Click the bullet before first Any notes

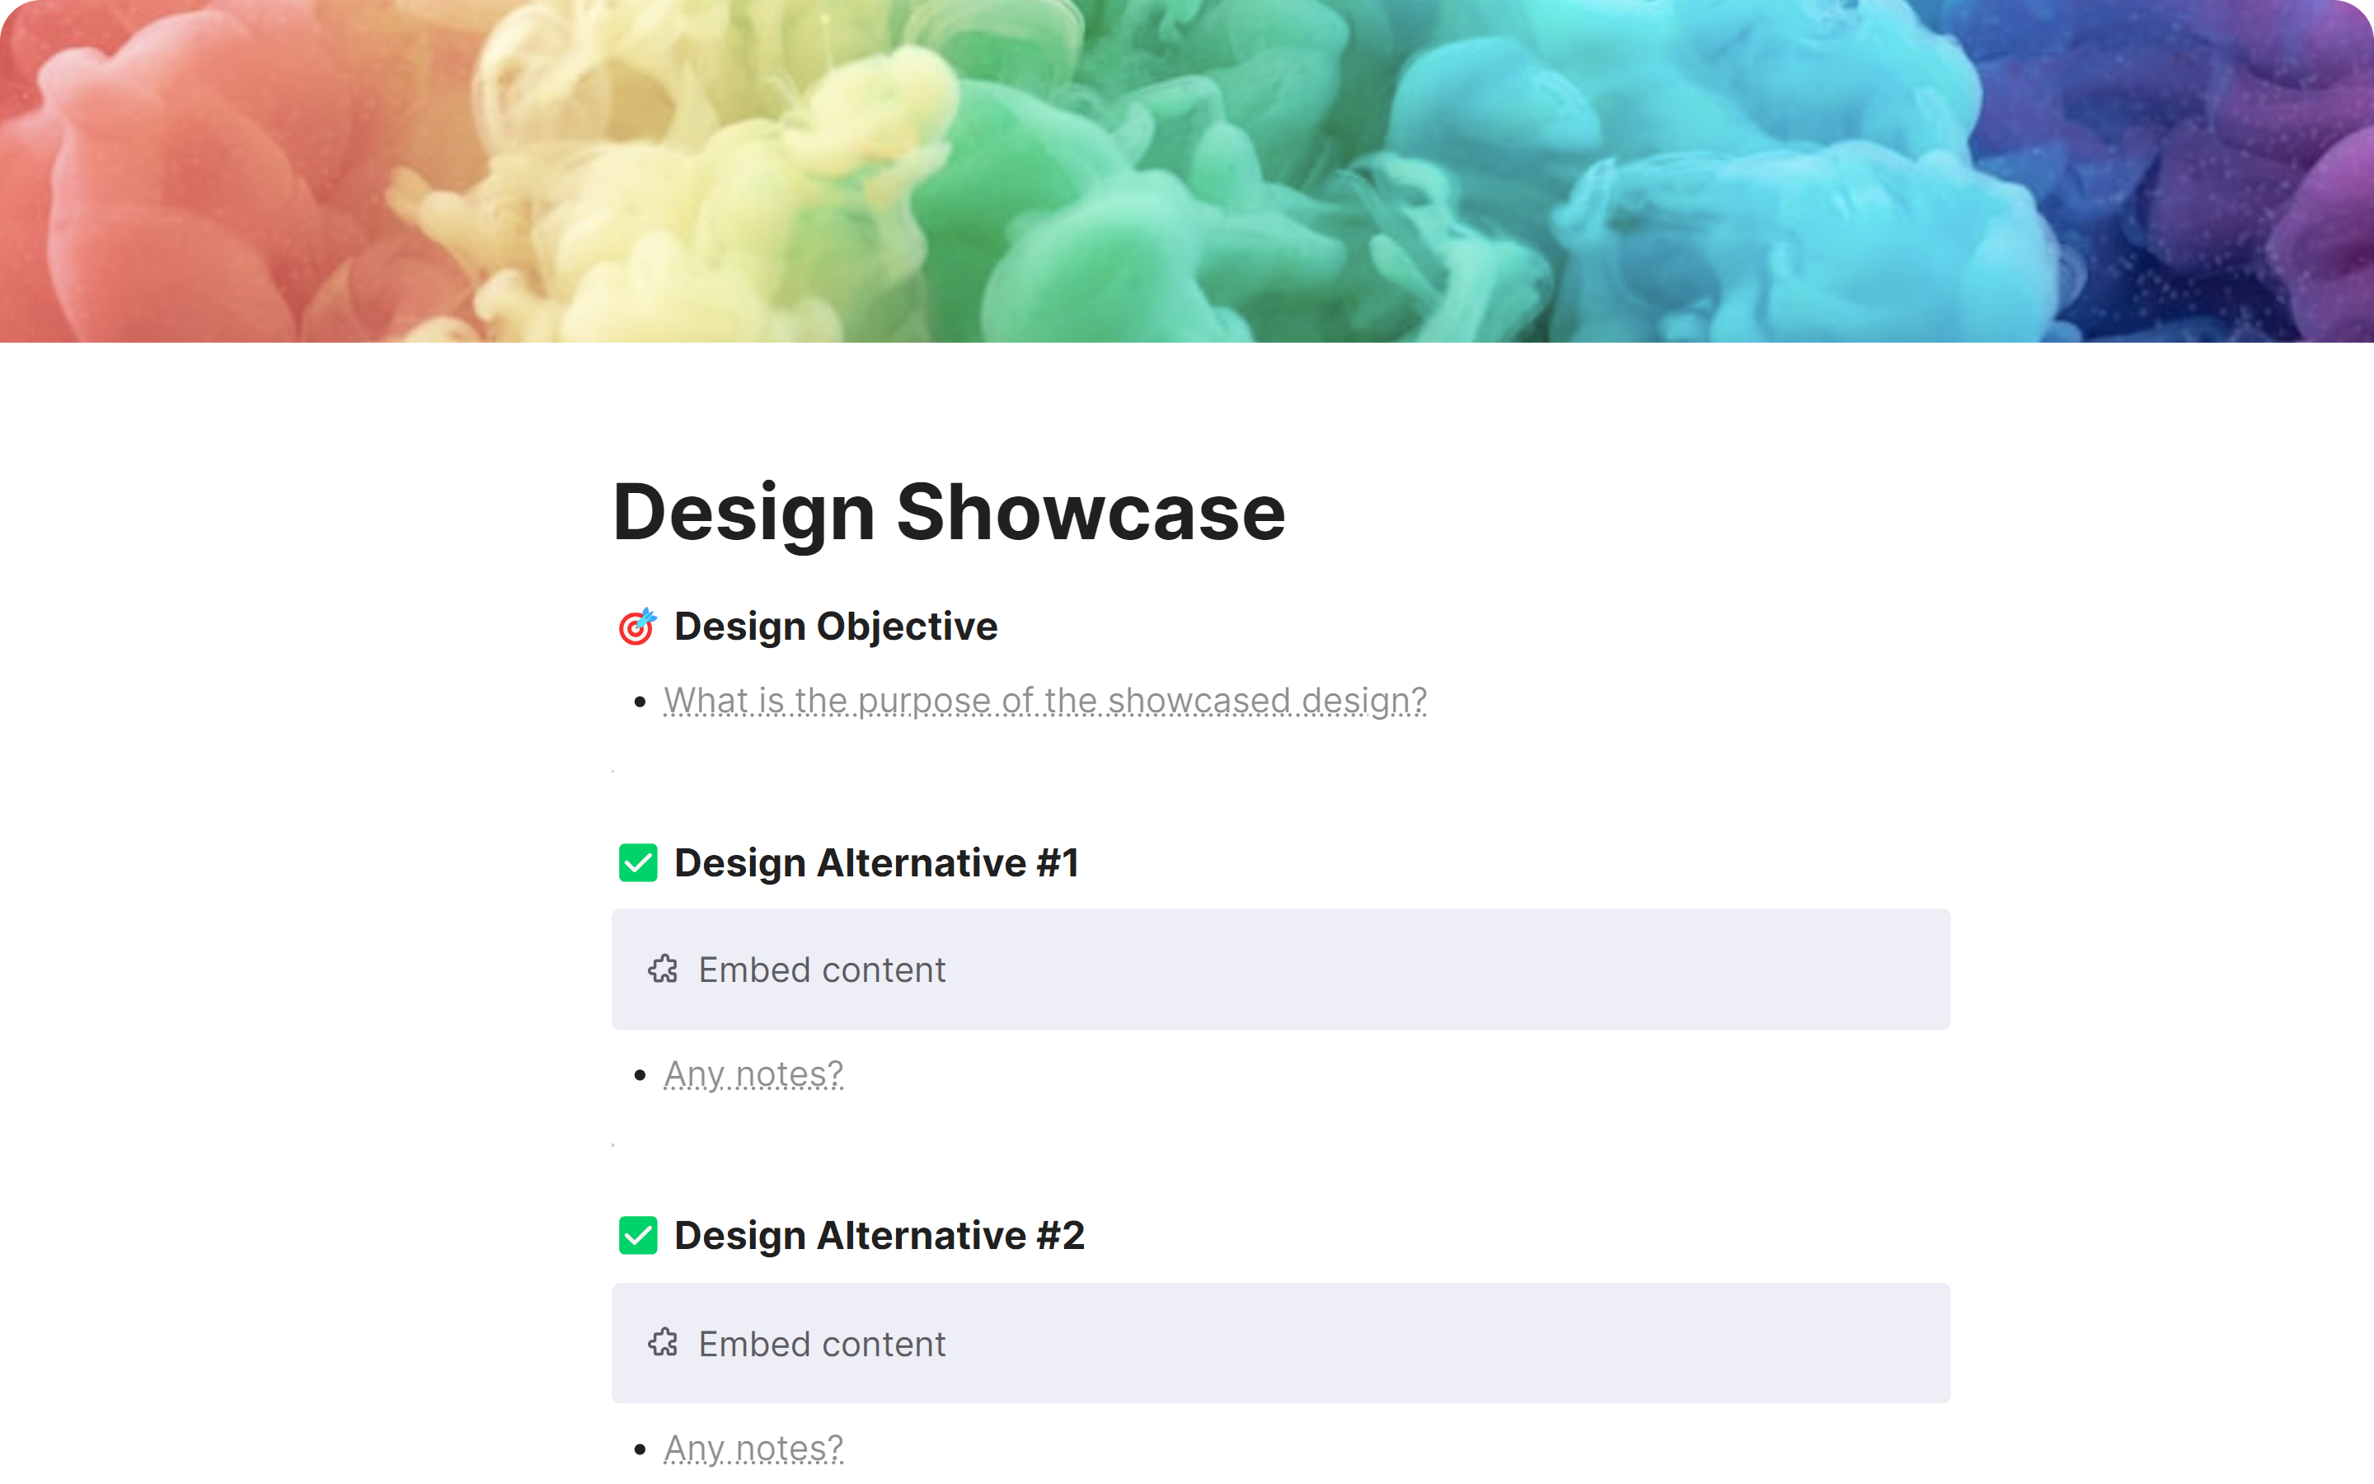coord(640,1076)
